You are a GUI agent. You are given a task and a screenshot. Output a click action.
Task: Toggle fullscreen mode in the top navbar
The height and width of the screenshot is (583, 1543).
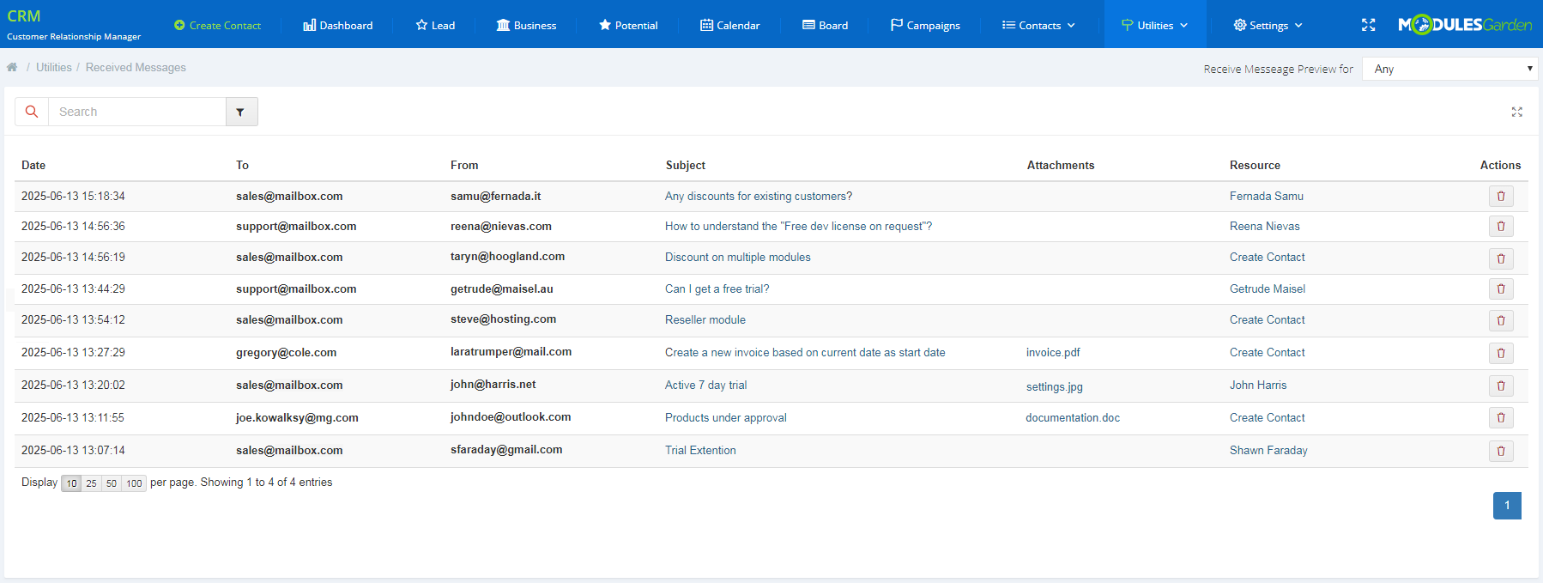pyautogui.click(x=1368, y=25)
